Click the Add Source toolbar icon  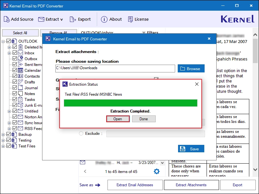[x=6, y=19]
